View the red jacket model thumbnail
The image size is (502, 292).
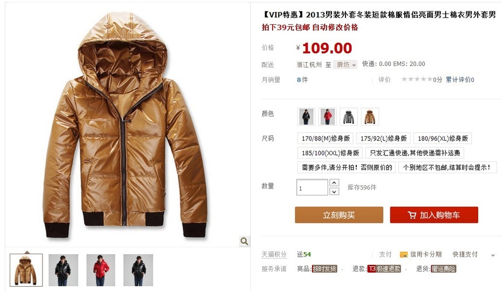(x=100, y=270)
